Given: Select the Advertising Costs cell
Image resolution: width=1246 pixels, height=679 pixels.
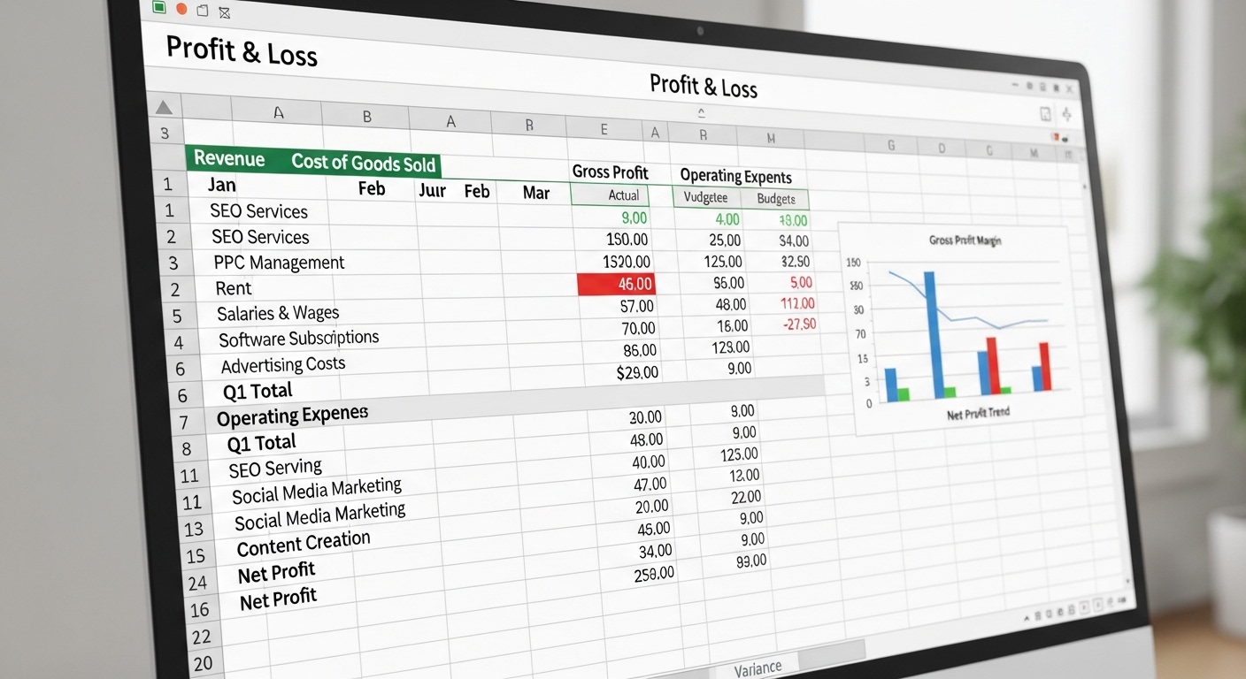Looking at the screenshot, I should (x=283, y=364).
